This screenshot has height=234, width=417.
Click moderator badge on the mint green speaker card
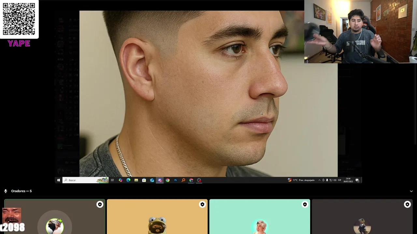305,204
